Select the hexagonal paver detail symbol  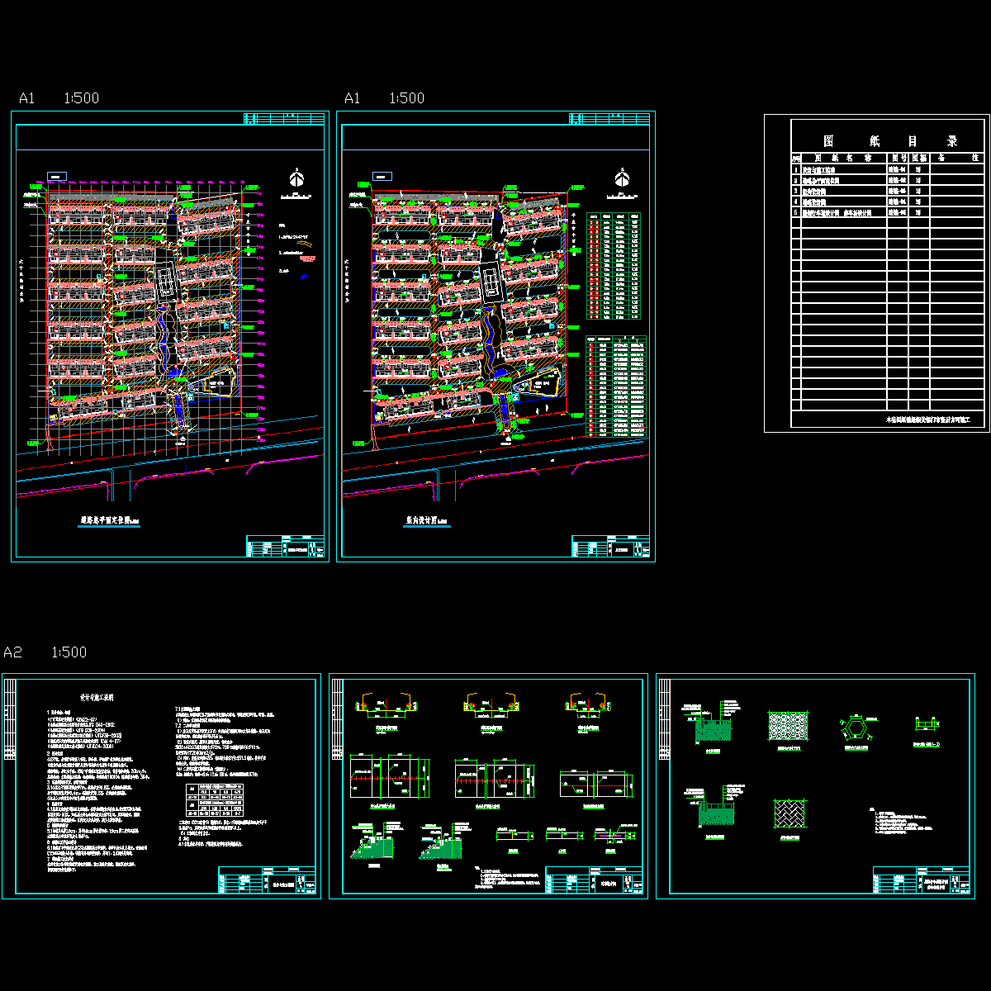click(x=858, y=728)
